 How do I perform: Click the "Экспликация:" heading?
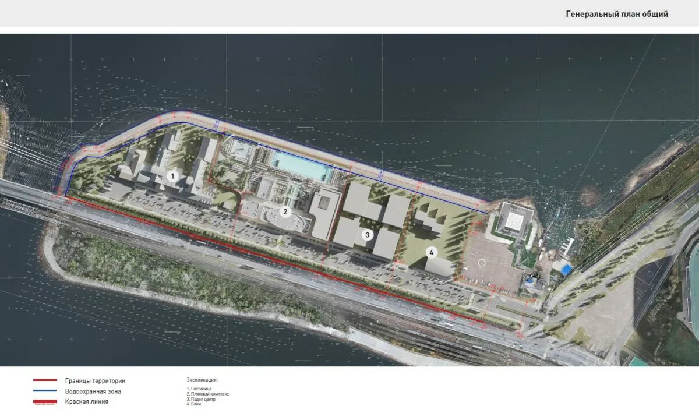202,379
